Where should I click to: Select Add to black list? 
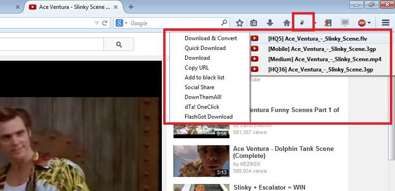tap(204, 78)
